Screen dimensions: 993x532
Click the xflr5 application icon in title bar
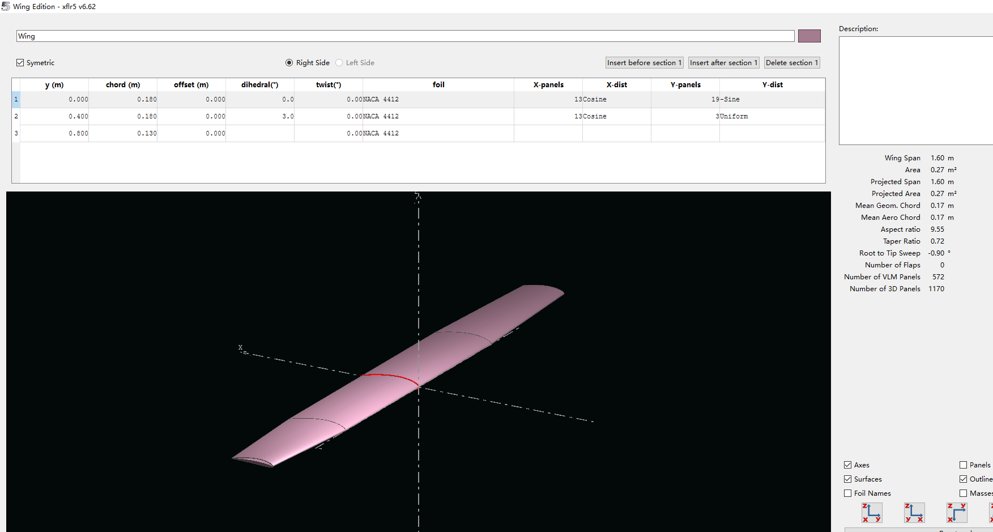(x=6, y=6)
